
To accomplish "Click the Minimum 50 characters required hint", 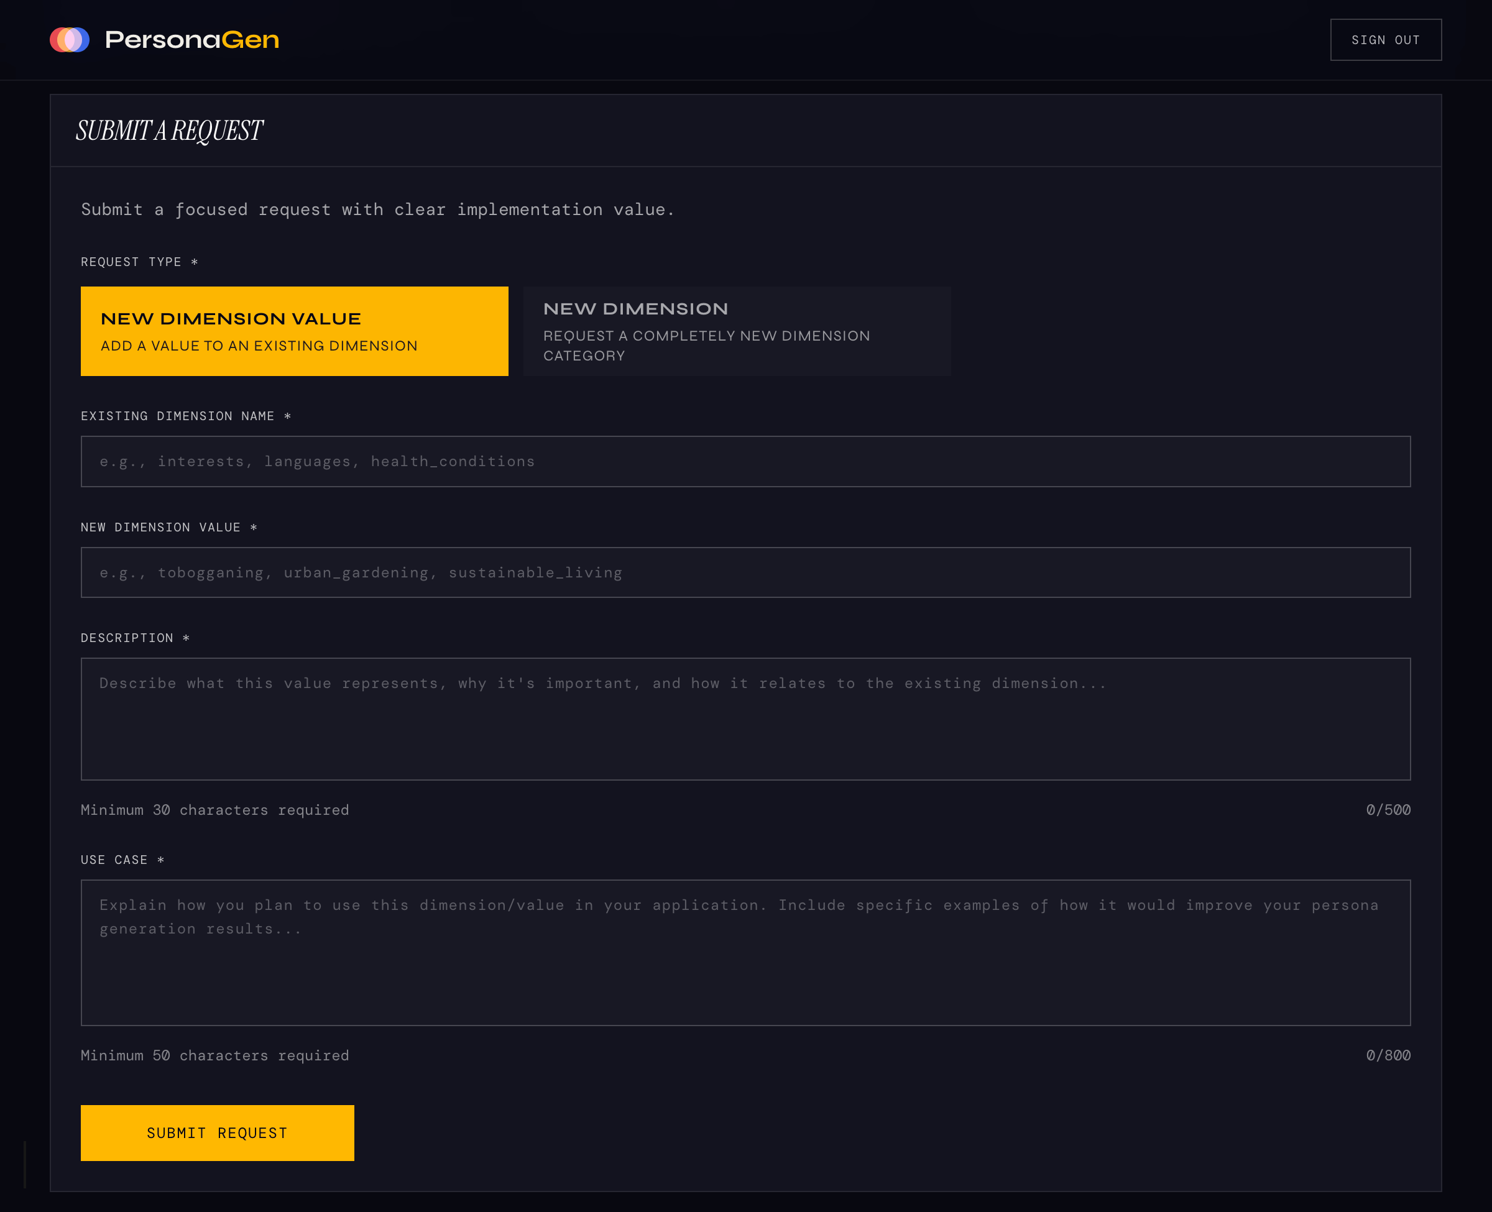I will (214, 1055).
